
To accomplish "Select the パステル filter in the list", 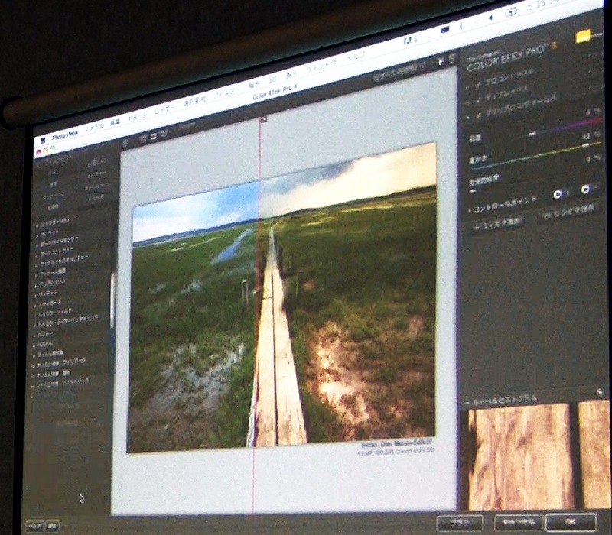I will (44, 345).
